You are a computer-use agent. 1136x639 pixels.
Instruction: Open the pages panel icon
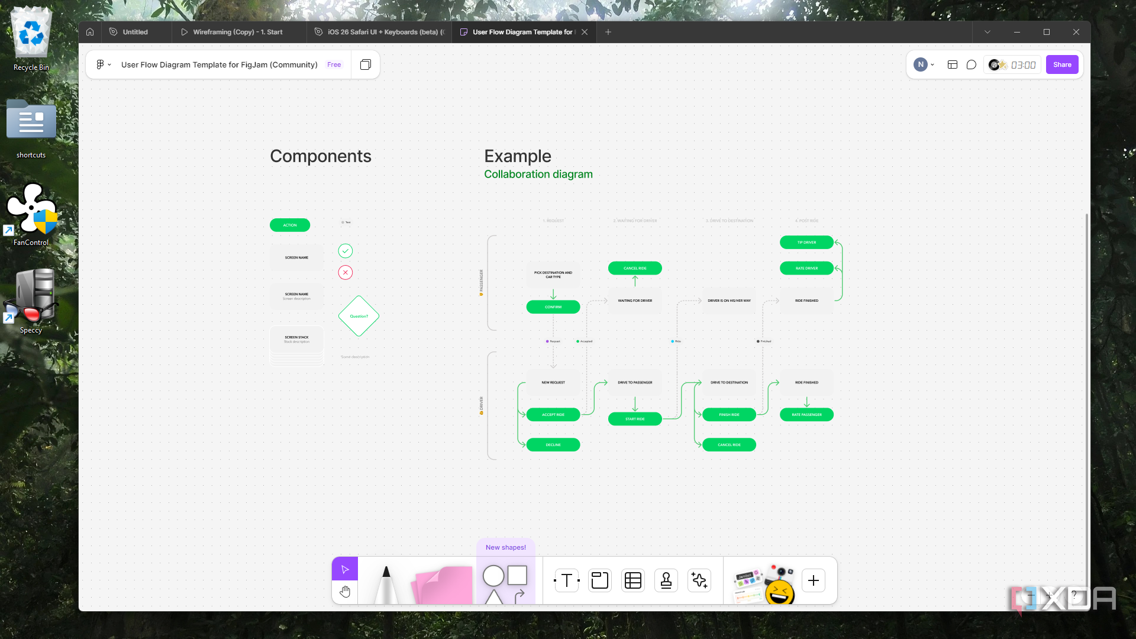[366, 64]
